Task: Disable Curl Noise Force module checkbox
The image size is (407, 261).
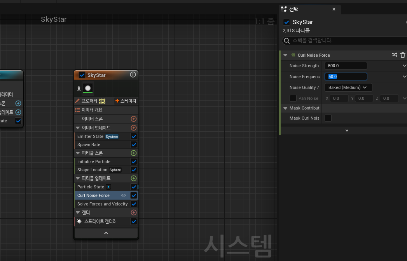Action: 134,195
